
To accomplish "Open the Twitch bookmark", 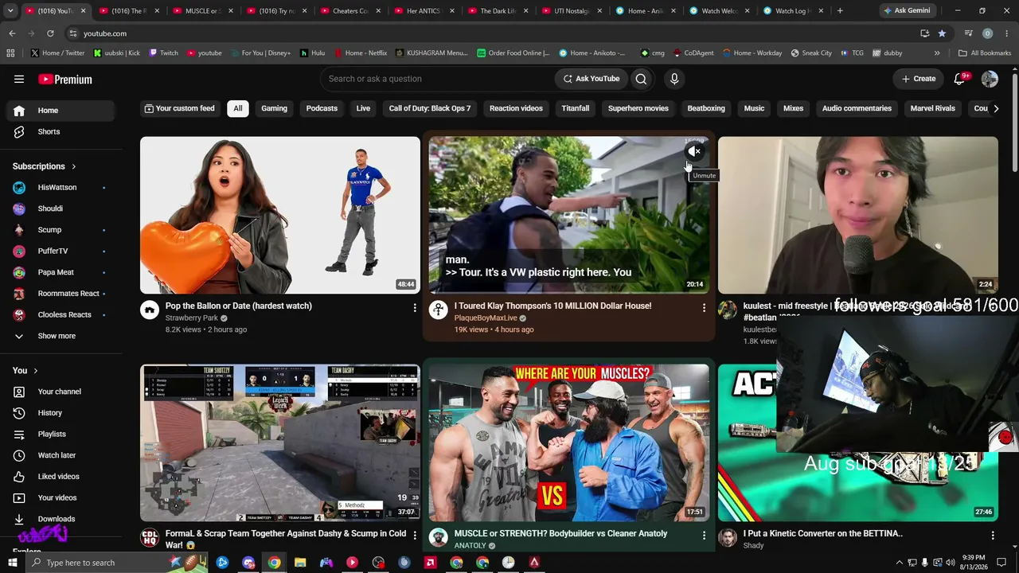I will click(163, 53).
